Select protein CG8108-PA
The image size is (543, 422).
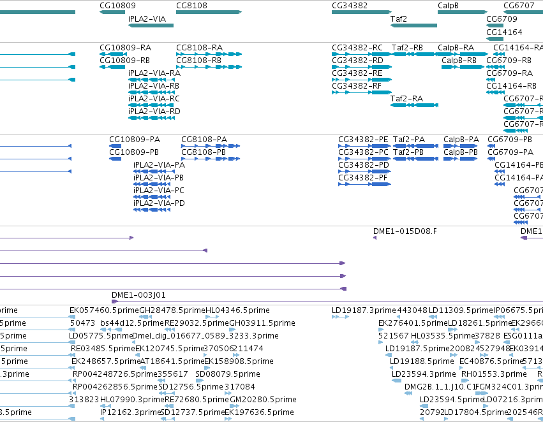(x=211, y=147)
